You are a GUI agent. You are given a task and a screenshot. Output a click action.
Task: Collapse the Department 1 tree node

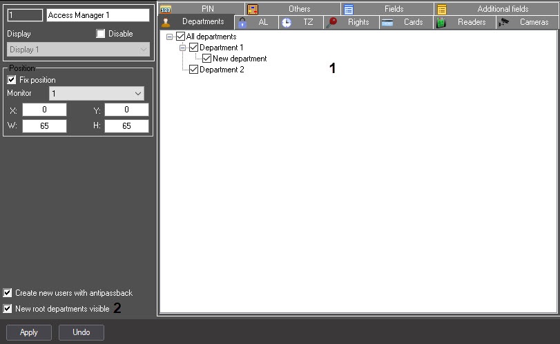coord(182,48)
